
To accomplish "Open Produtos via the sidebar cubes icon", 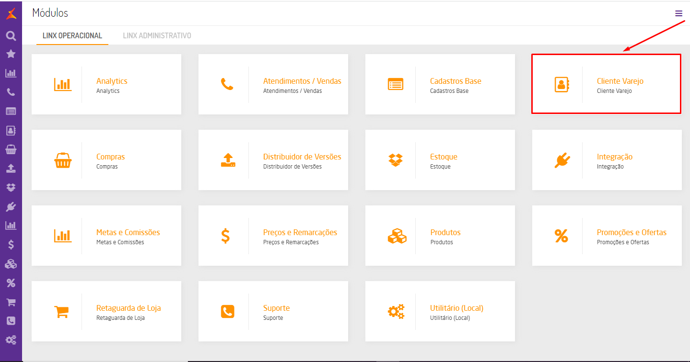I will [x=11, y=264].
